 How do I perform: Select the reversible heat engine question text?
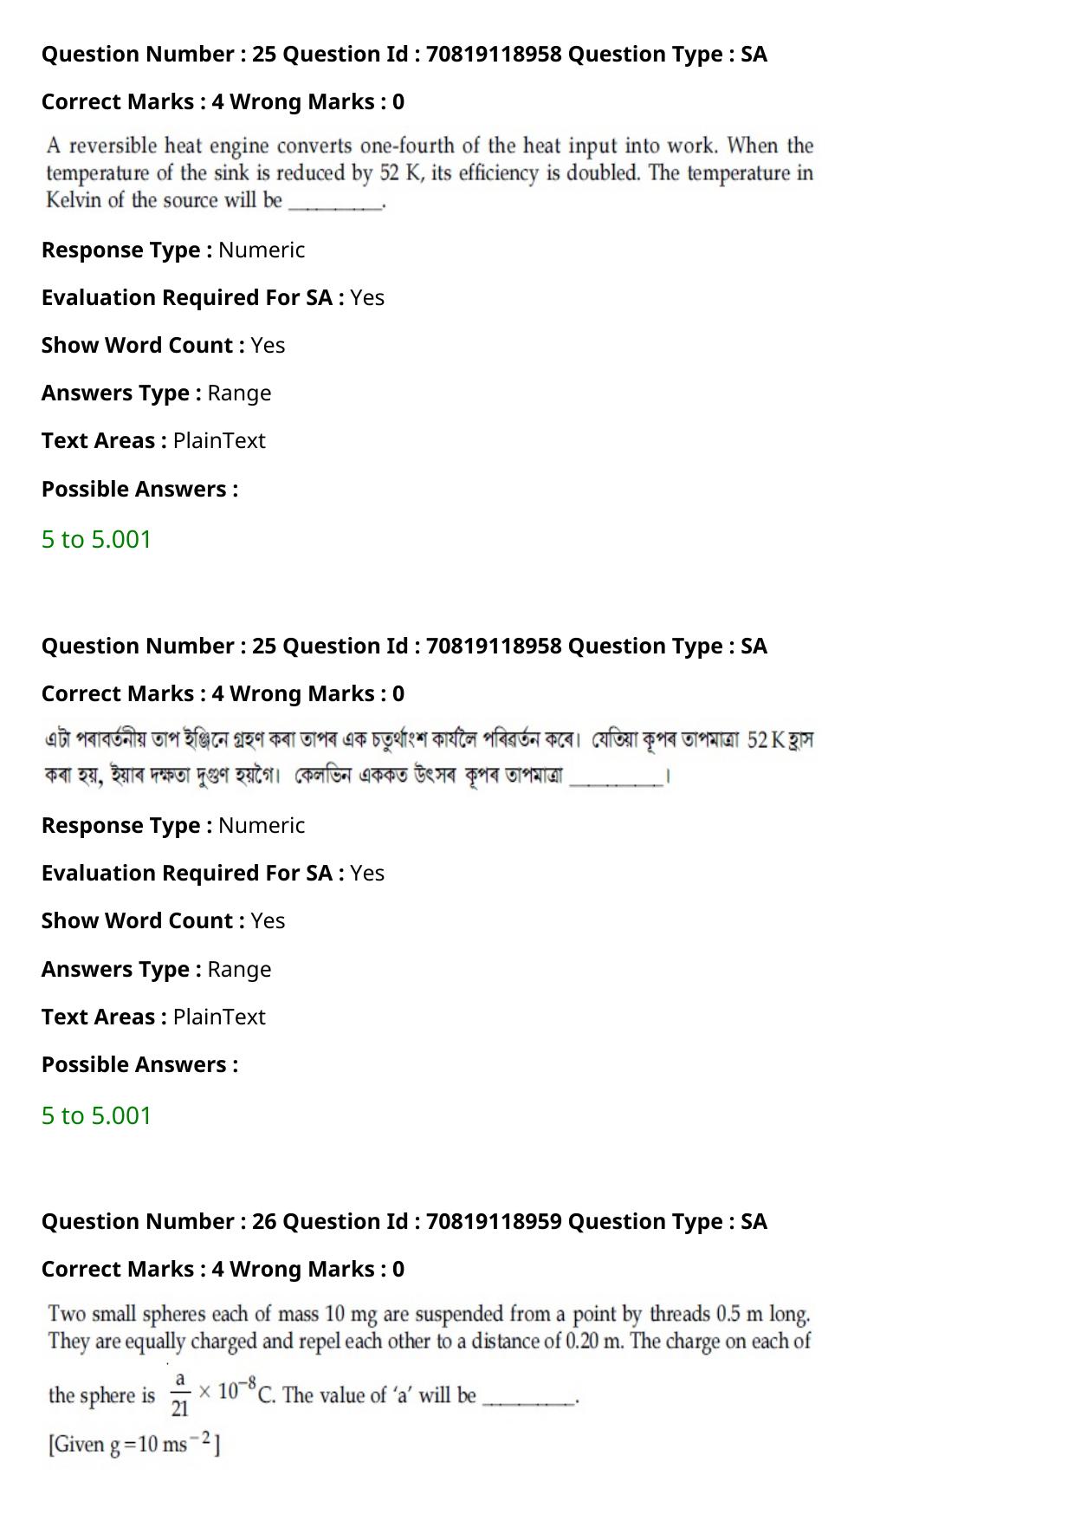point(430,172)
